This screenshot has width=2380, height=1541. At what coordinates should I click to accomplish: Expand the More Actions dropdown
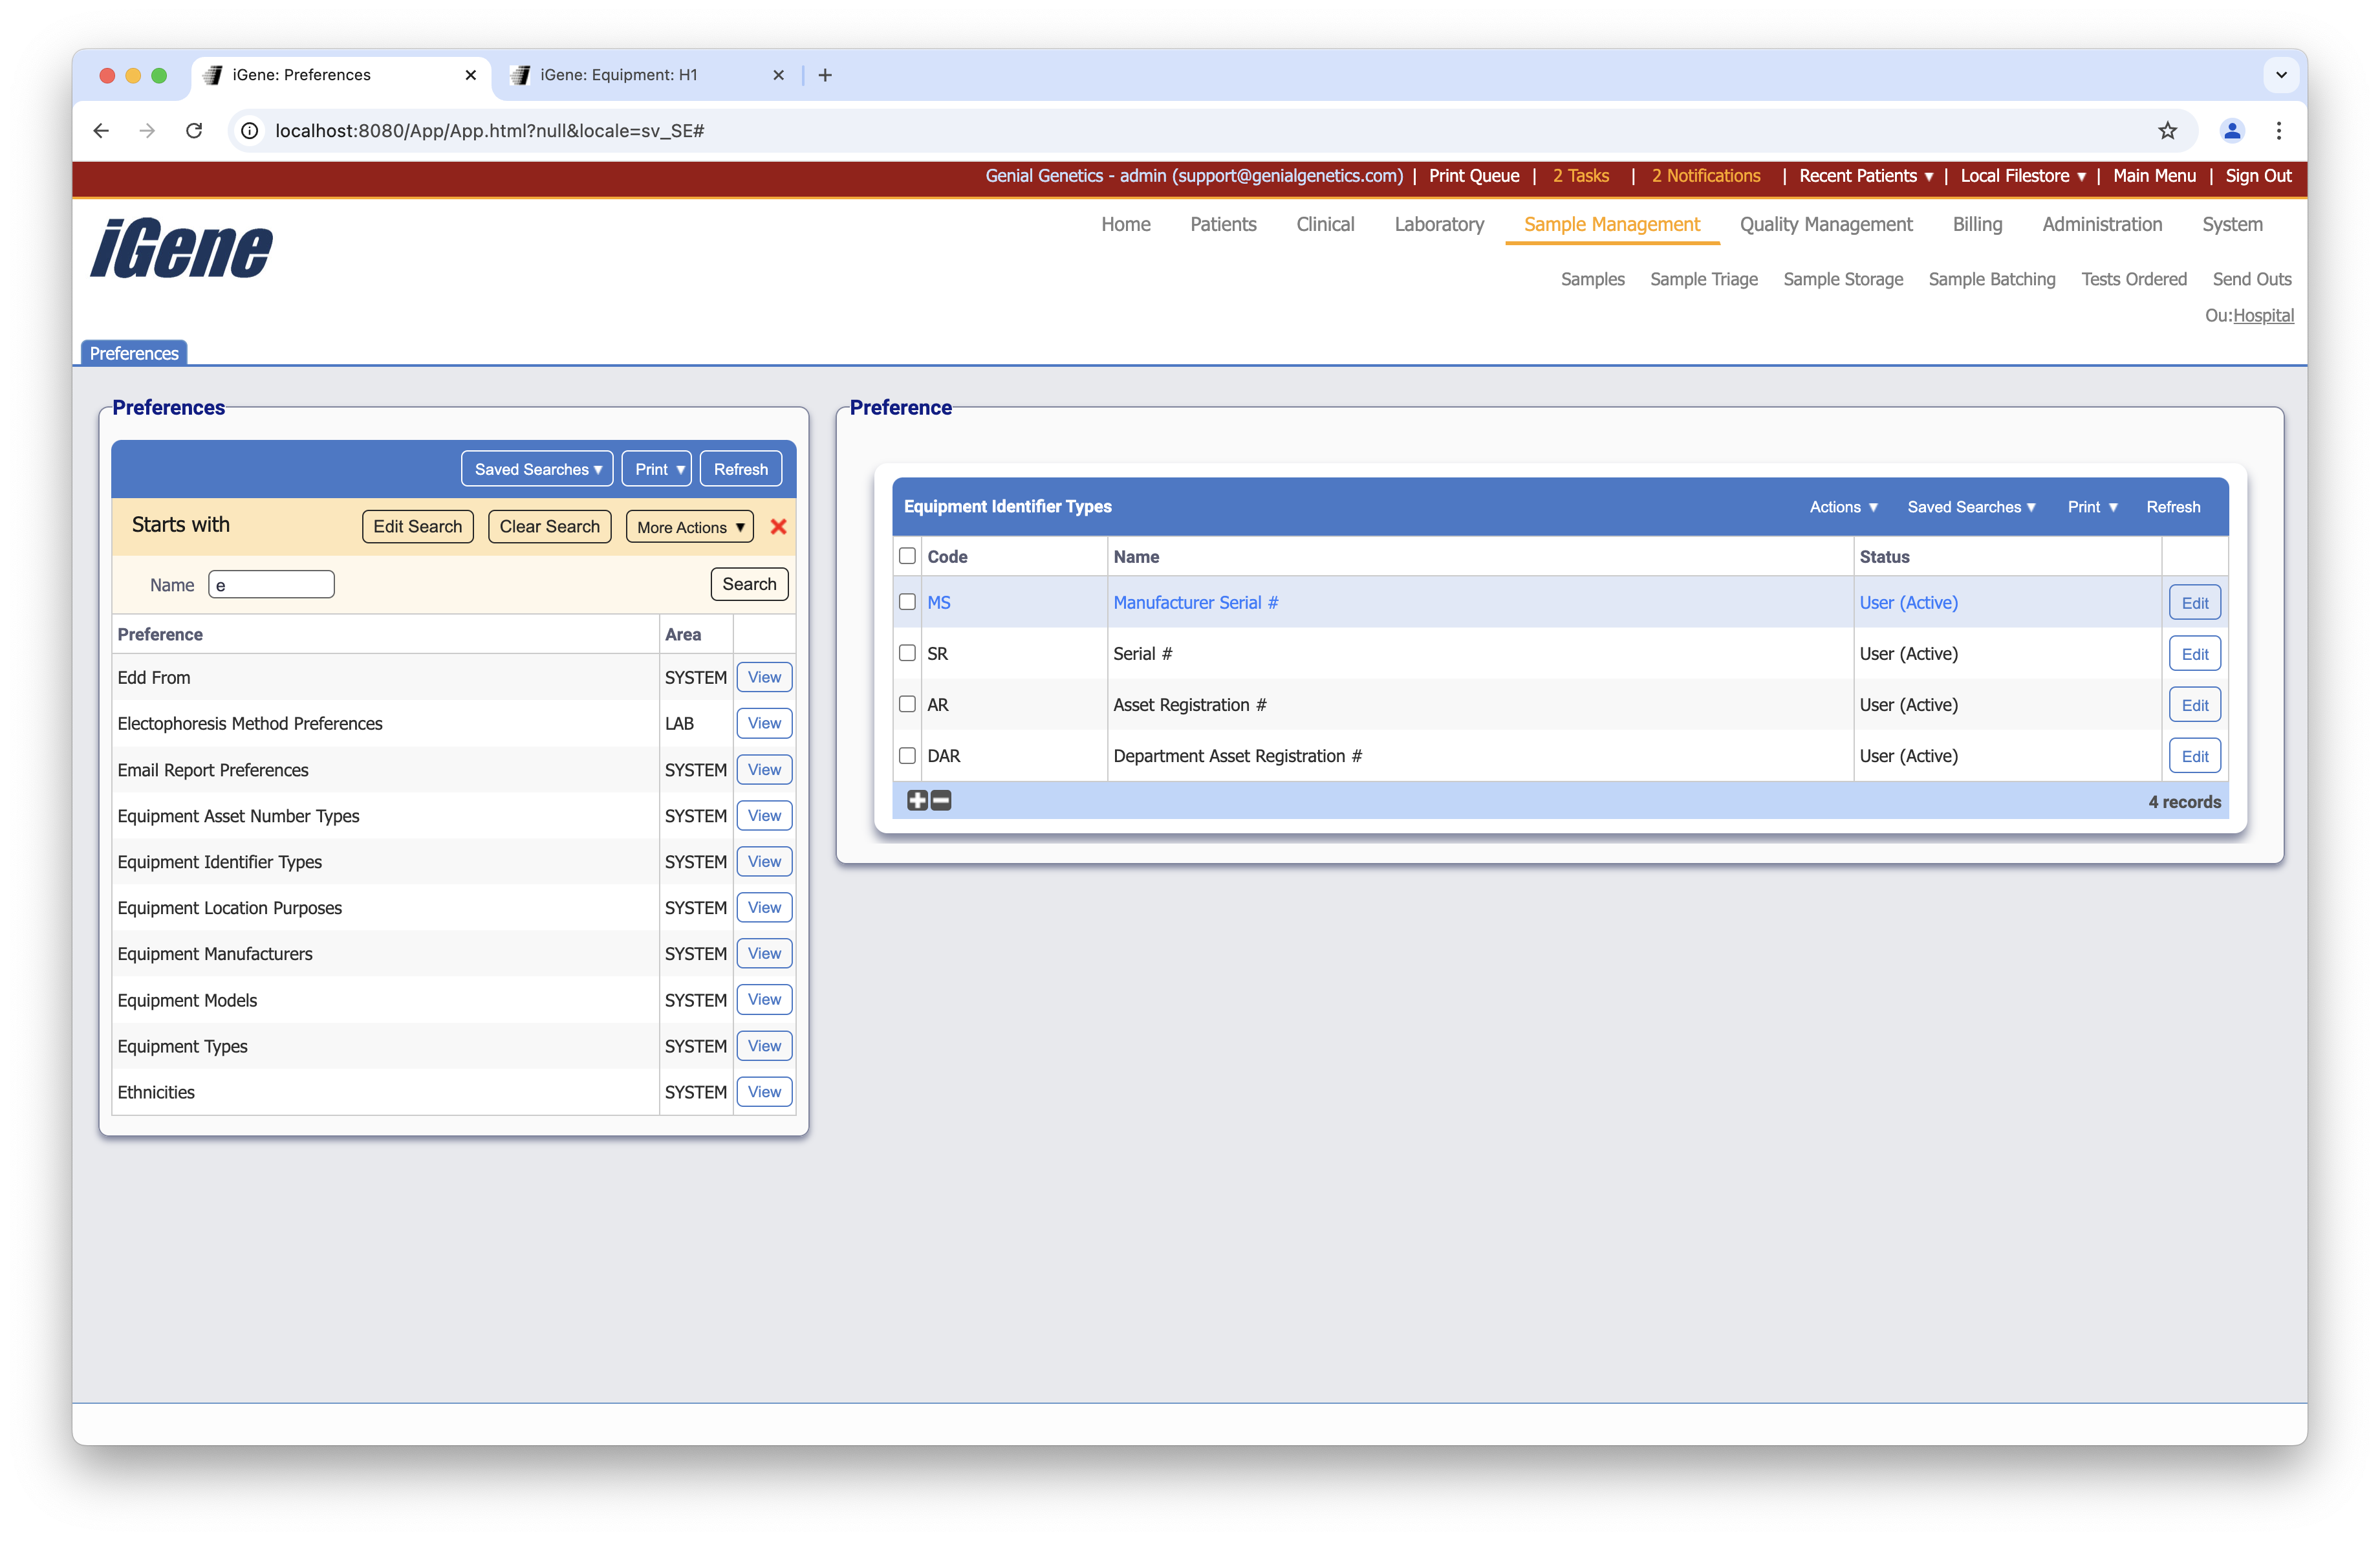(690, 527)
